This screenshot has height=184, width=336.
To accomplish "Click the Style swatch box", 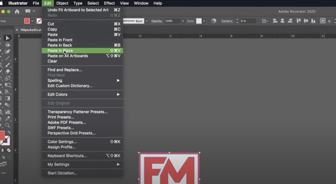I will tap(199, 21).
